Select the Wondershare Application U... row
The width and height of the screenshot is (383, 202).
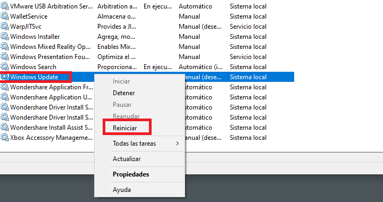147,97
